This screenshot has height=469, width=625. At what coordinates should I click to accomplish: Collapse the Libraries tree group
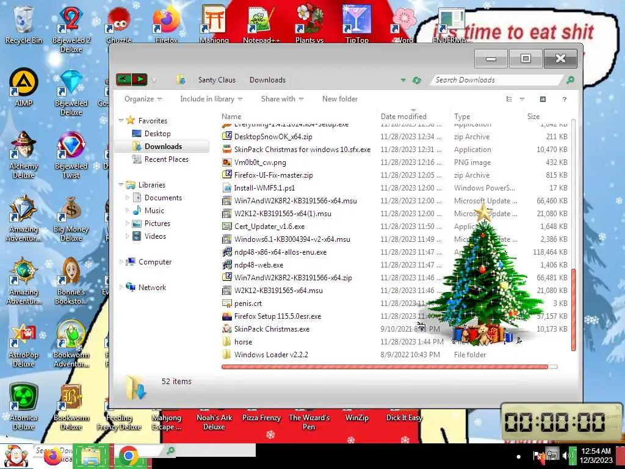(121, 184)
